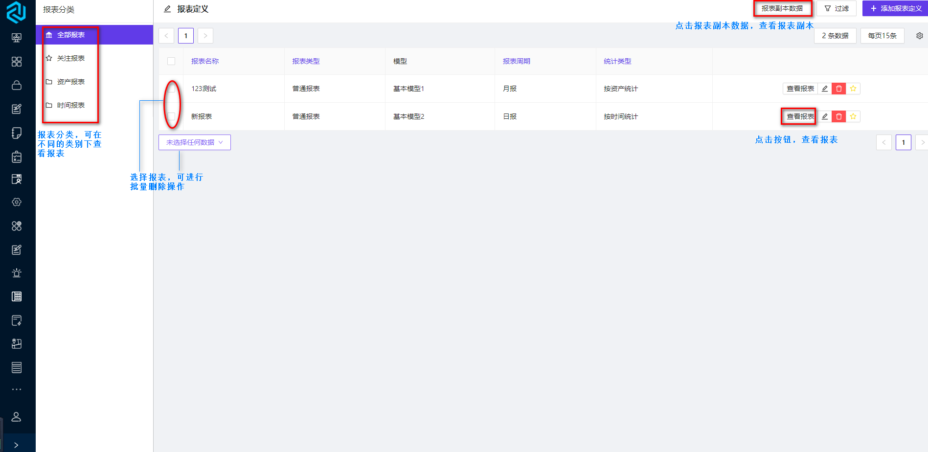
Task: Click 查看报表 for the 123测试 row
Action: click(x=800, y=89)
